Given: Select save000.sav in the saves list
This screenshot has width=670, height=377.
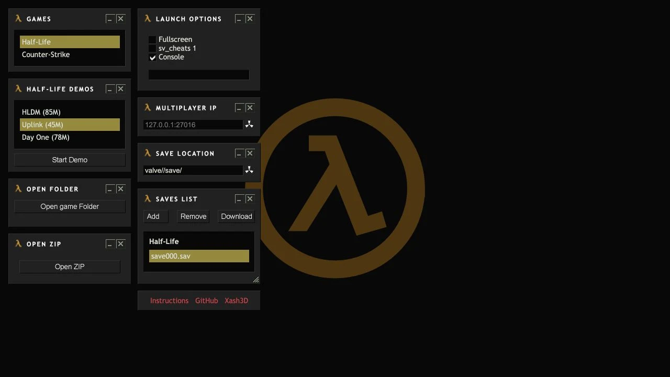Looking at the screenshot, I should click(x=199, y=256).
